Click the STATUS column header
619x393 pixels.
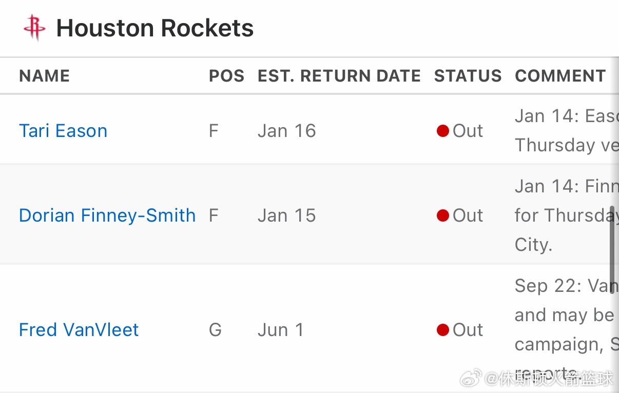click(x=468, y=76)
